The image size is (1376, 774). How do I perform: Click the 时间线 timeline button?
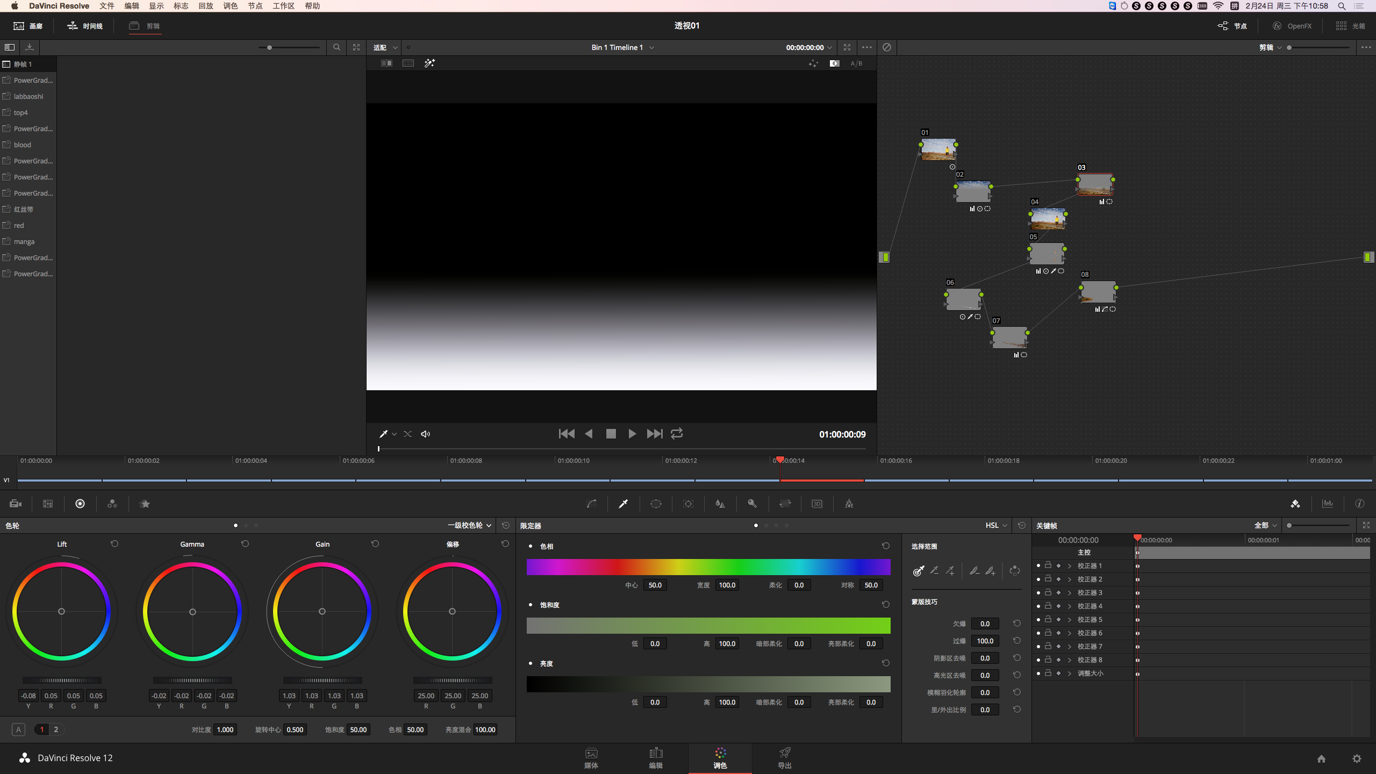point(85,26)
